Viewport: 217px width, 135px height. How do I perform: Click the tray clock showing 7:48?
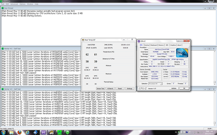tap(209, 132)
